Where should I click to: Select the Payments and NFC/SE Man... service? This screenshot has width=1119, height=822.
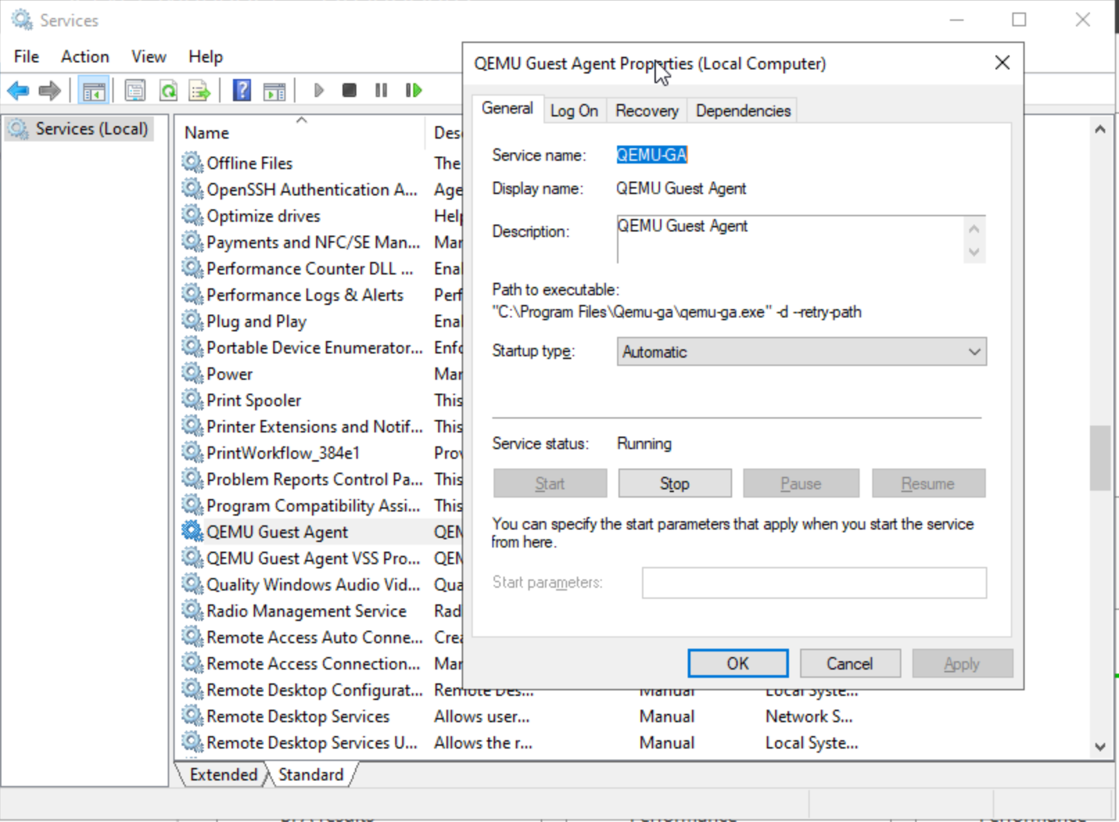click(313, 242)
